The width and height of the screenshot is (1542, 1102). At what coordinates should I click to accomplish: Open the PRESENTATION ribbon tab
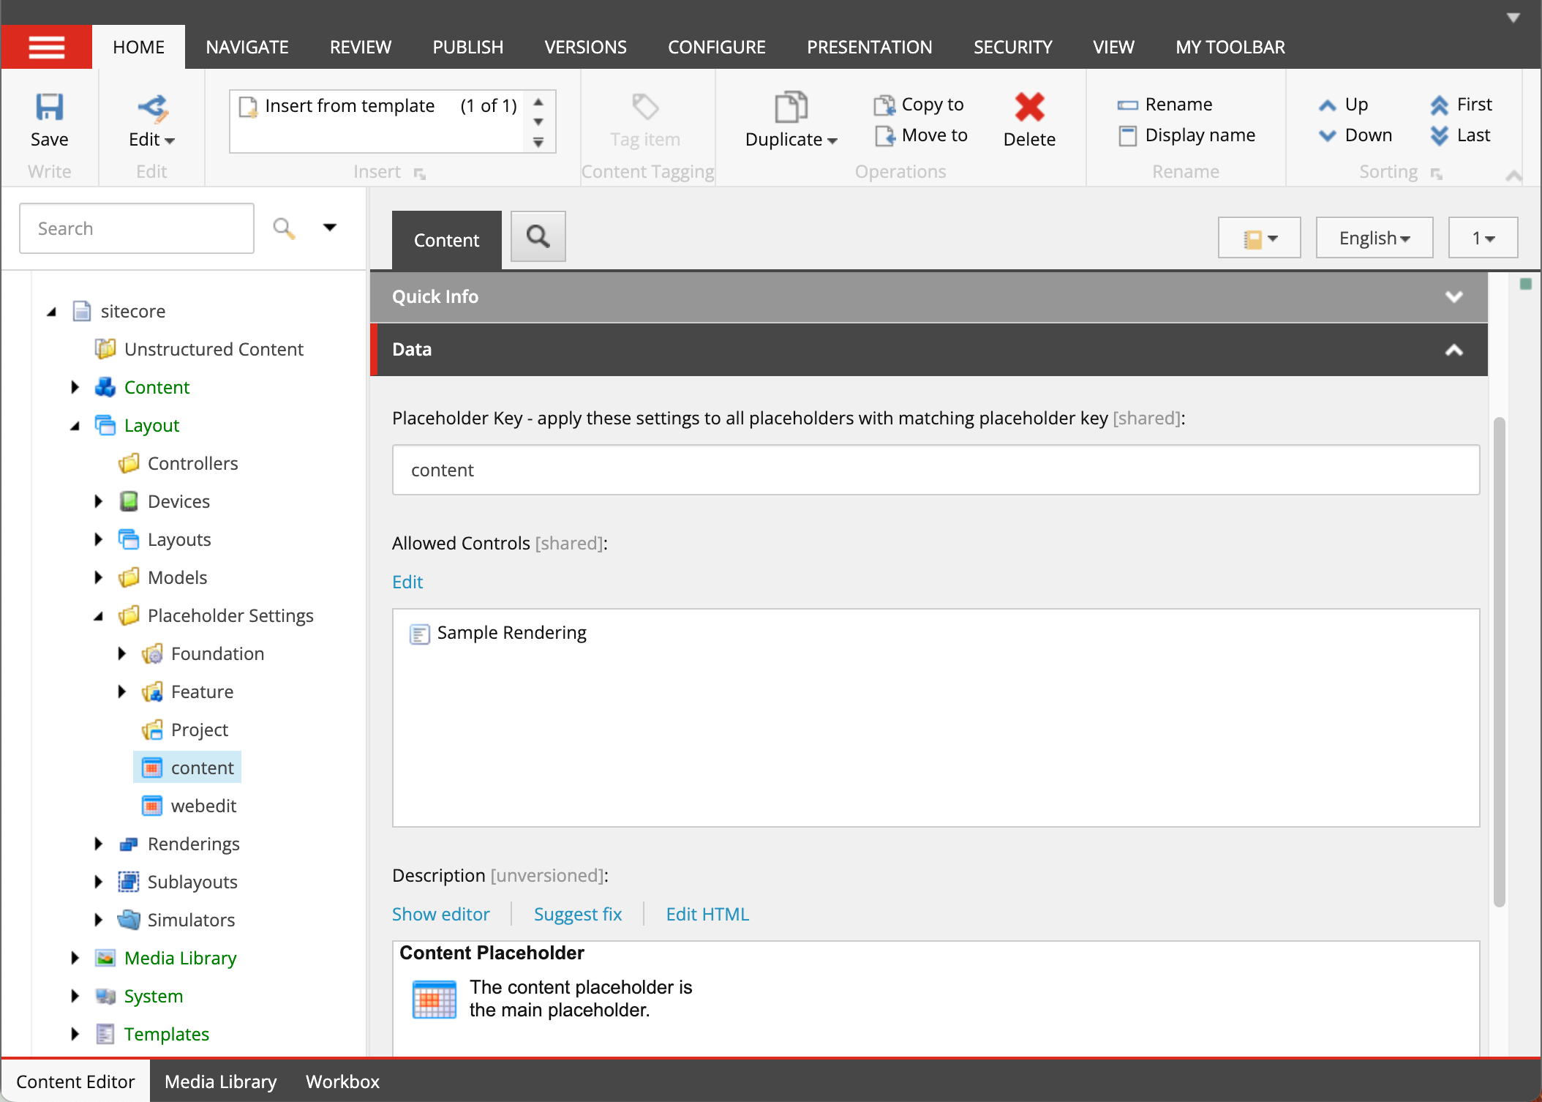click(x=870, y=47)
